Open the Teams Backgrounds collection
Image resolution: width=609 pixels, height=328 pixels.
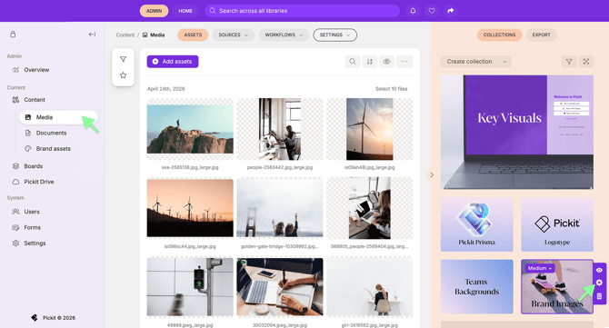[x=476, y=287]
